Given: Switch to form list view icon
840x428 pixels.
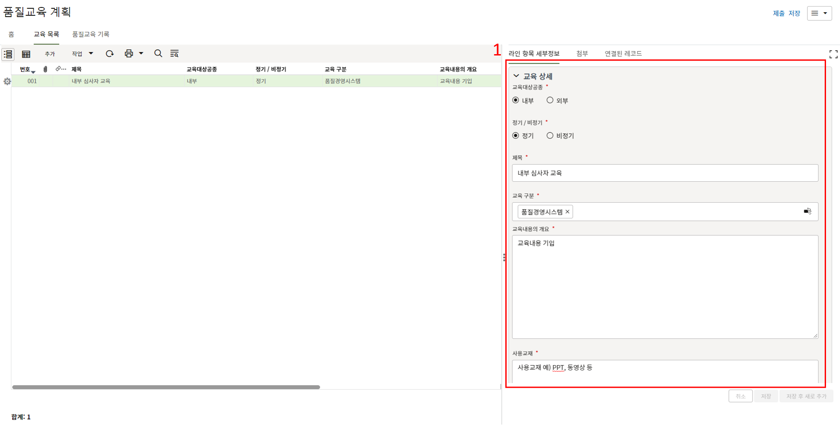Looking at the screenshot, I should (8, 54).
